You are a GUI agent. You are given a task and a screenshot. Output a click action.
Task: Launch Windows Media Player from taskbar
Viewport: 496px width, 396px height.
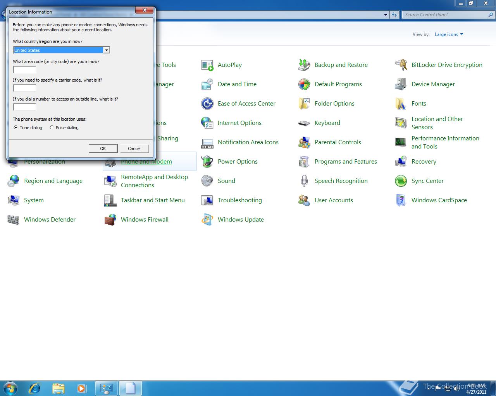click(81, 388)
